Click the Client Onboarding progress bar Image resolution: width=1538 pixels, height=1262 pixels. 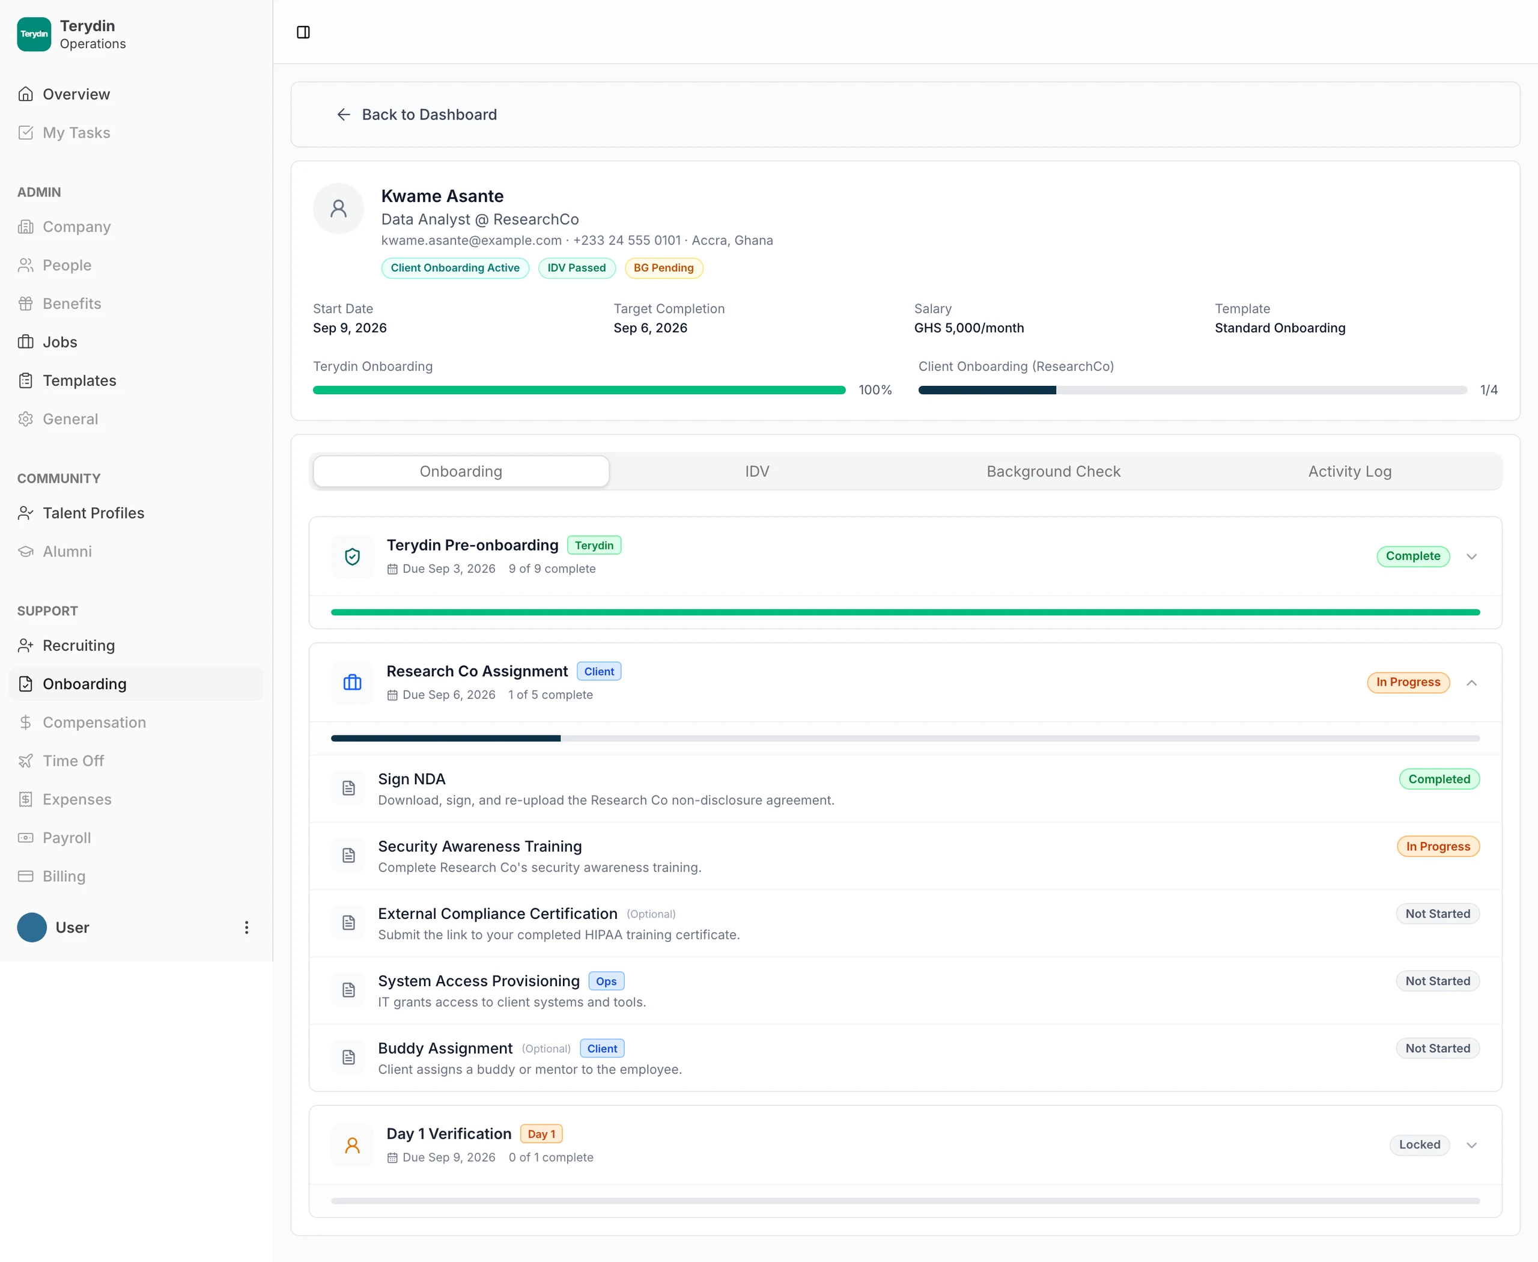pos(1193,391)
